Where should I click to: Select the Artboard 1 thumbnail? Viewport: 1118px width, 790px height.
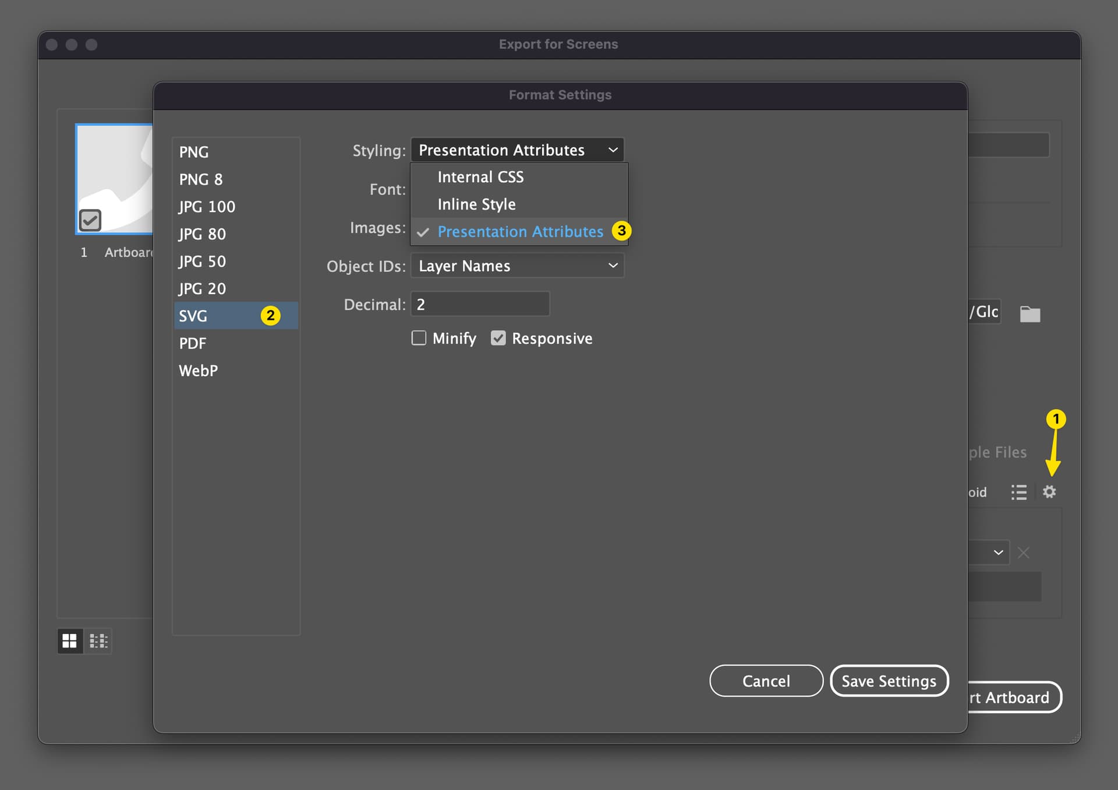pyautogui.click(x=114, y=179)
